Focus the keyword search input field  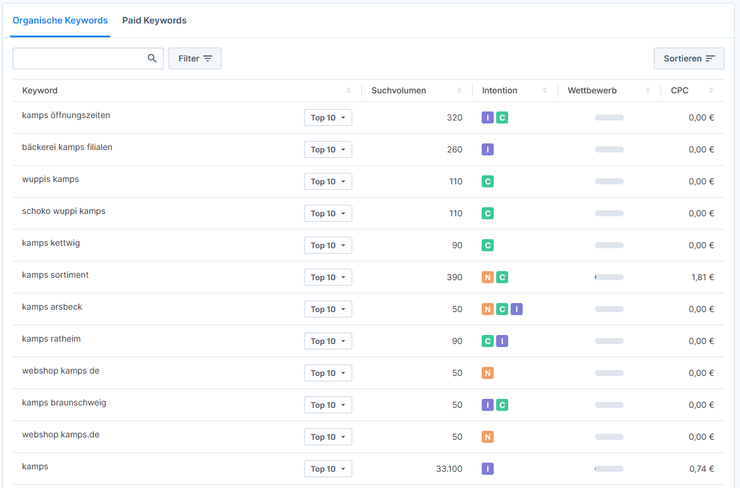88,58
